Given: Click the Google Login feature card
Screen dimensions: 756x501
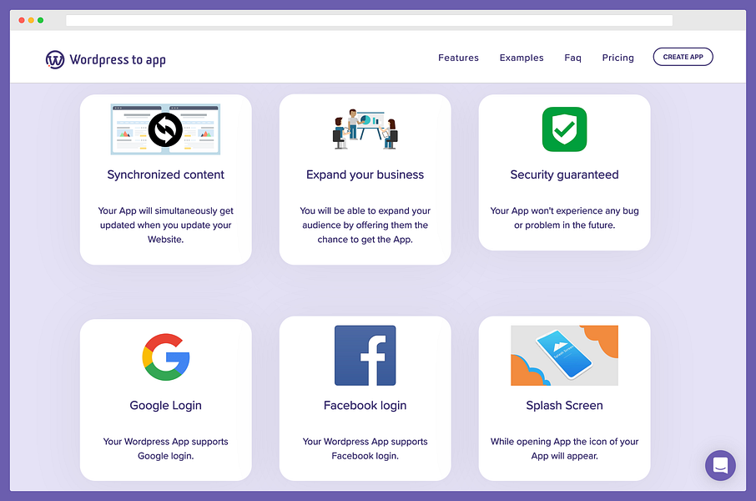Looking at the screenshot, I should click(165, 399).
